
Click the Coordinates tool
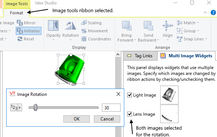96,39
